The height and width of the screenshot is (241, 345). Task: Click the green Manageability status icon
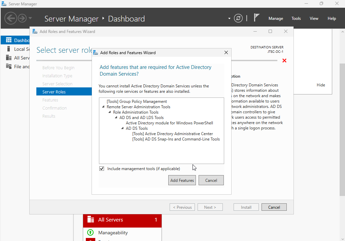click(91, 233)
